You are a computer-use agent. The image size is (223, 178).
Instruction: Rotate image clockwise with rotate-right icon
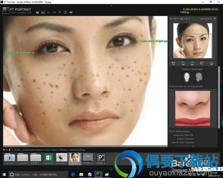click(x=192, y=63)
